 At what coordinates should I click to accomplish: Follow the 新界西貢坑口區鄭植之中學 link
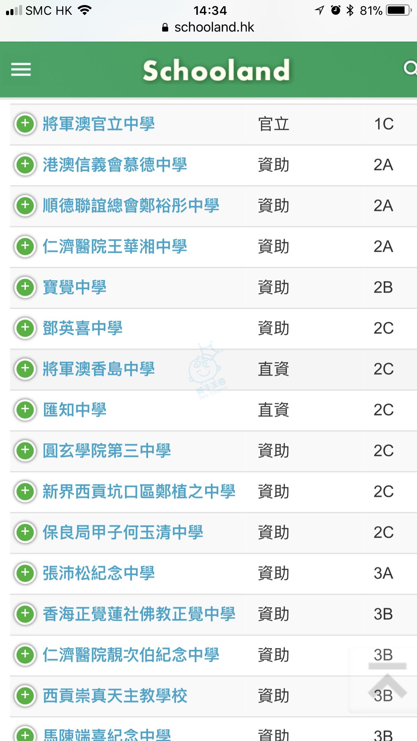coord(139,492)
